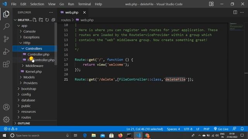Viewport: 248px width, 139px height.
Task: Open File Explorer from taskbar
Action: pyautogui.click(x=94, y=136)
